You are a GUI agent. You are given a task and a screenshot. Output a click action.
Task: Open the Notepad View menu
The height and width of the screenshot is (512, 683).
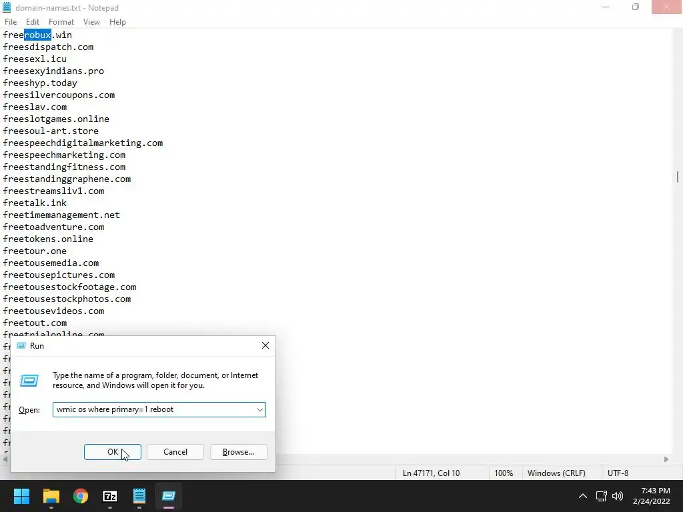point(91,22)
